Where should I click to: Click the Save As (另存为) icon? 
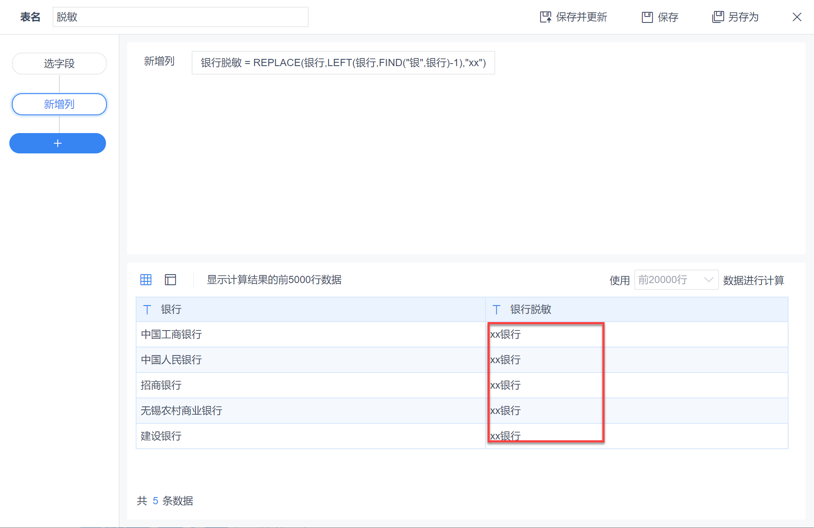(x=718, y=17)
